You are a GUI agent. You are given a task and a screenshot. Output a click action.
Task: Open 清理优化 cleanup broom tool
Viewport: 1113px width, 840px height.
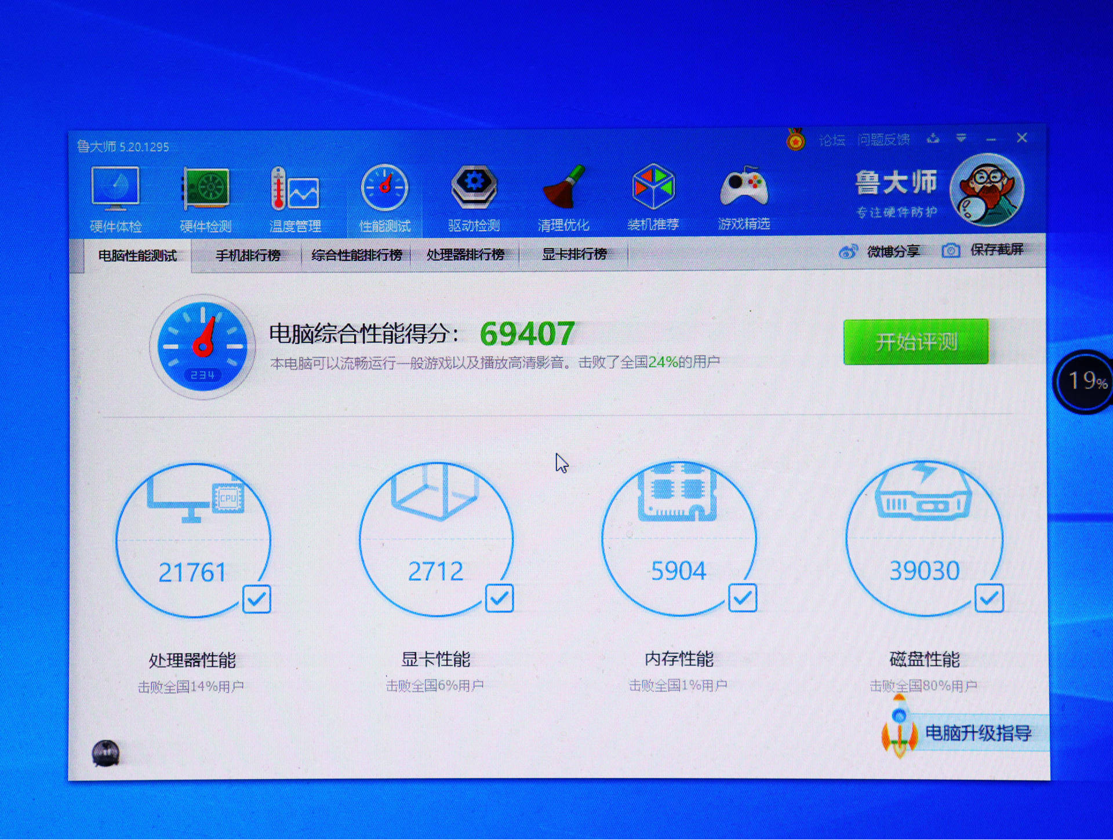[x=563, y=199]
